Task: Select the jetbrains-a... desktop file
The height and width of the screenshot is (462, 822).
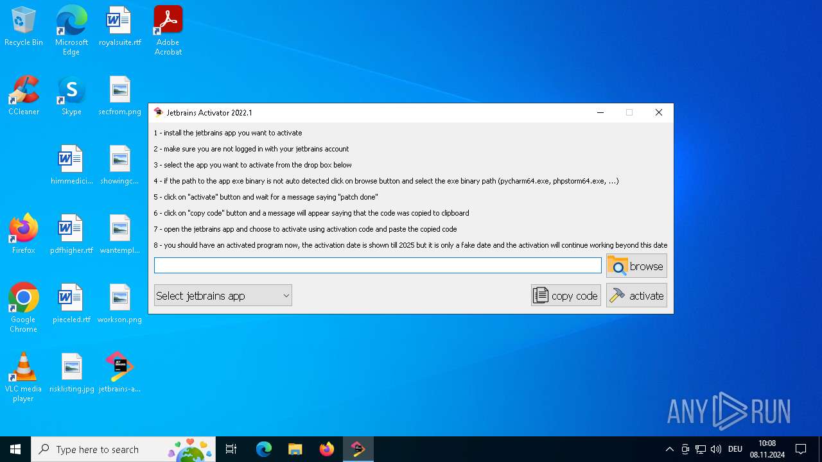Action: click(120, 373)
